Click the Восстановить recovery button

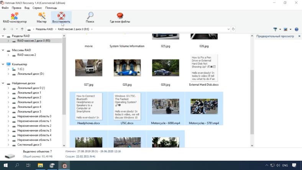[61, 18]
